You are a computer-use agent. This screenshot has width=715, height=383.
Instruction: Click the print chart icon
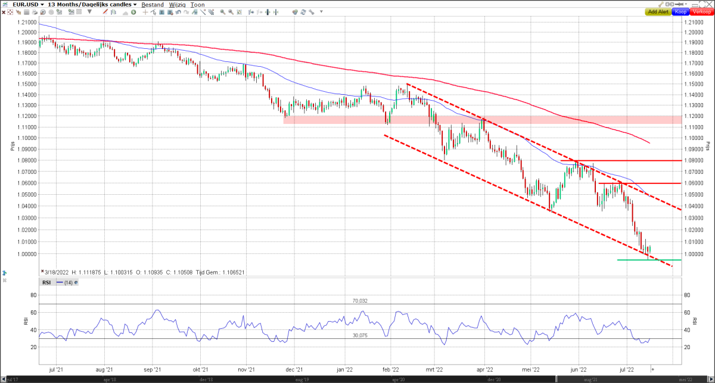tap(35, 12)
